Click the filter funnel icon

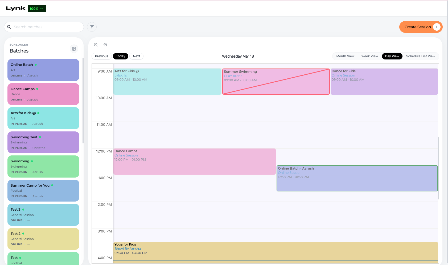[x=92, y=27]
